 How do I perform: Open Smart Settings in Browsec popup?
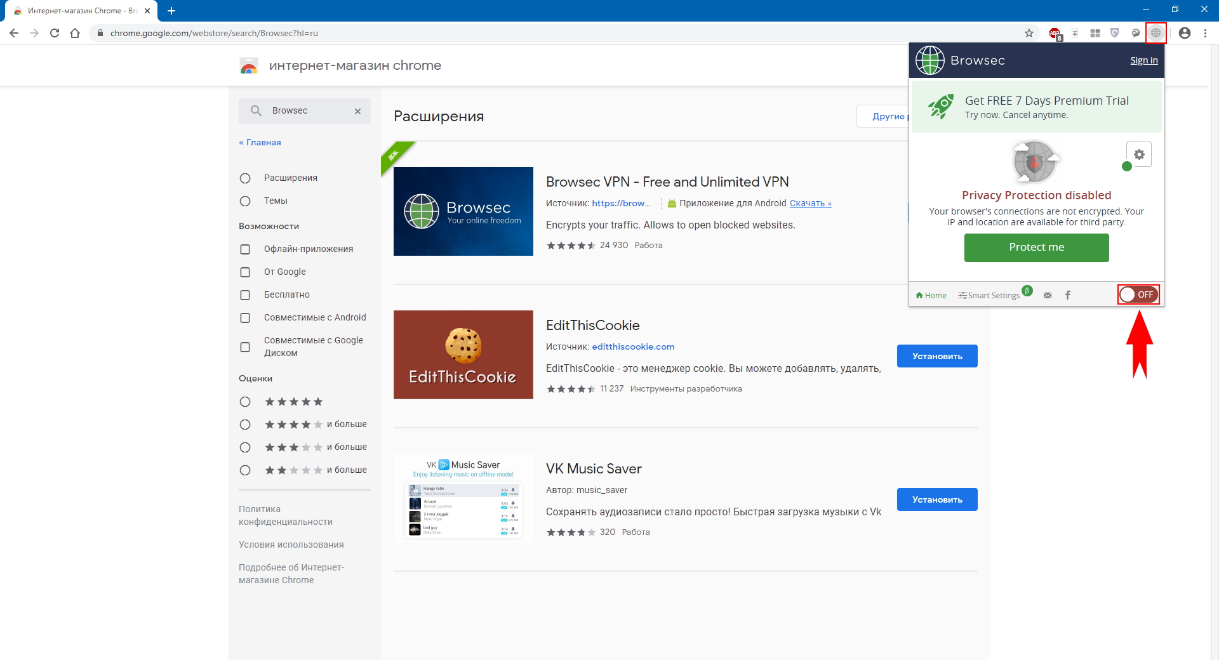[989, 295]
